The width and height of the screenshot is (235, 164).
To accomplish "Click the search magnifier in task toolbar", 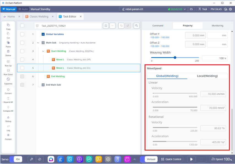I will 136,26.
